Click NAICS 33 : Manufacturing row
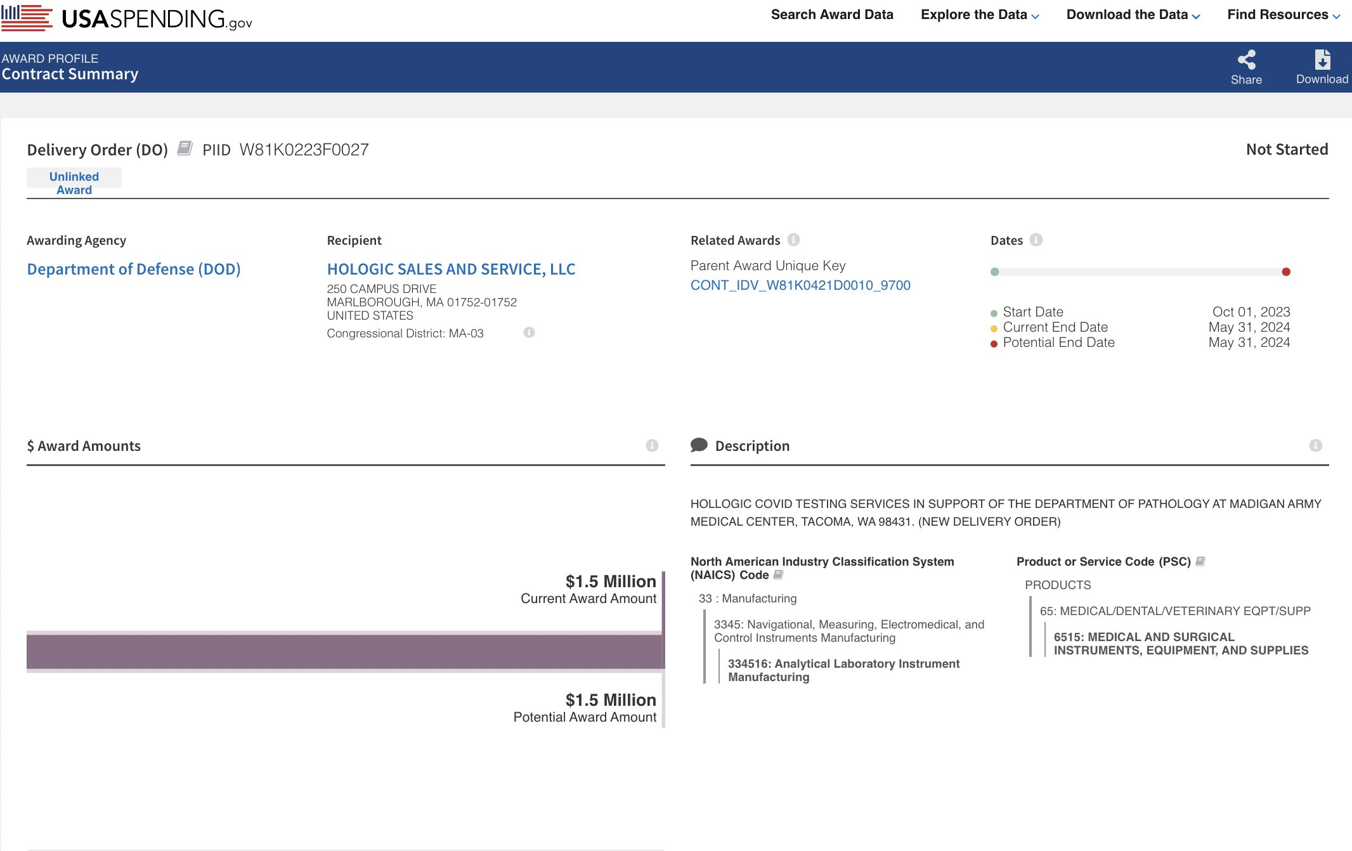The height and width of the screenshot is (851, 1352). coord(748,599)
